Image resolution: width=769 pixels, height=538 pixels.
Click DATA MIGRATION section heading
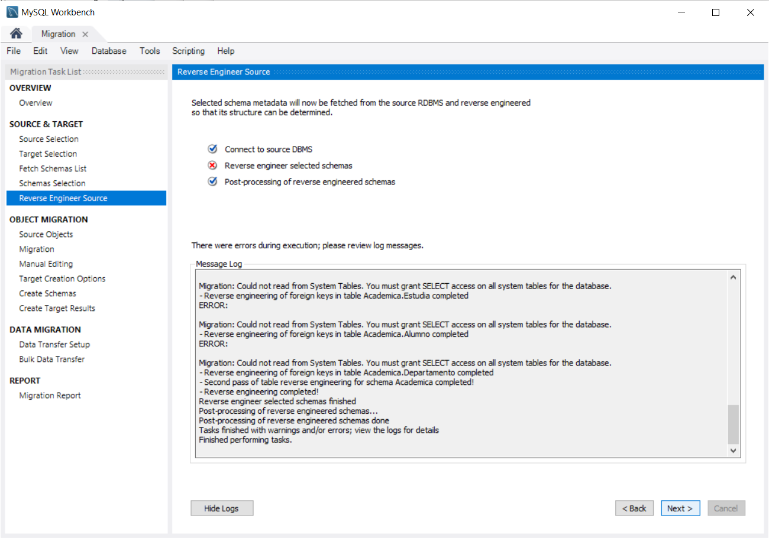point(45,329)
